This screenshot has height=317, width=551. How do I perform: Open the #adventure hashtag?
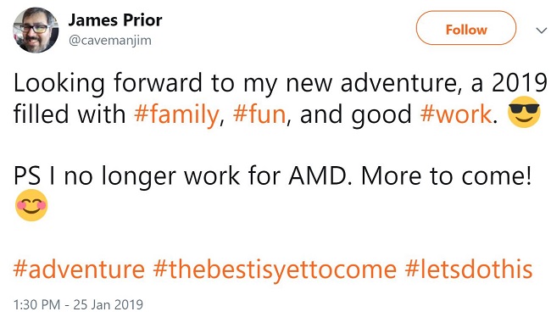79,270
